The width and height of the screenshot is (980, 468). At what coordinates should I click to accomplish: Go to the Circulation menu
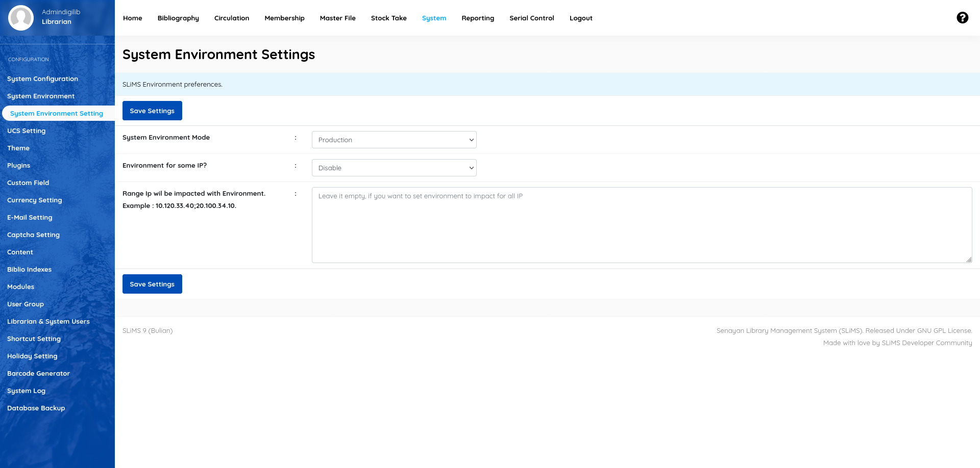(231, 18)
